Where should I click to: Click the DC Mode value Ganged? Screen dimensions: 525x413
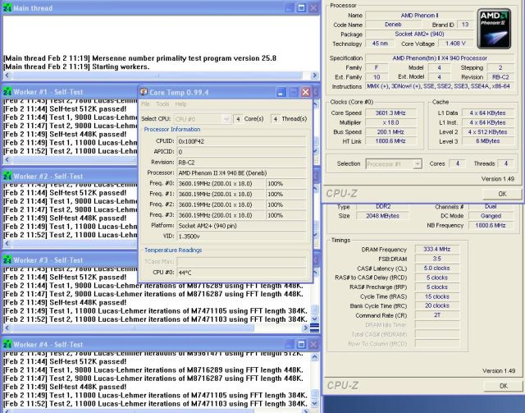[491, 216]
